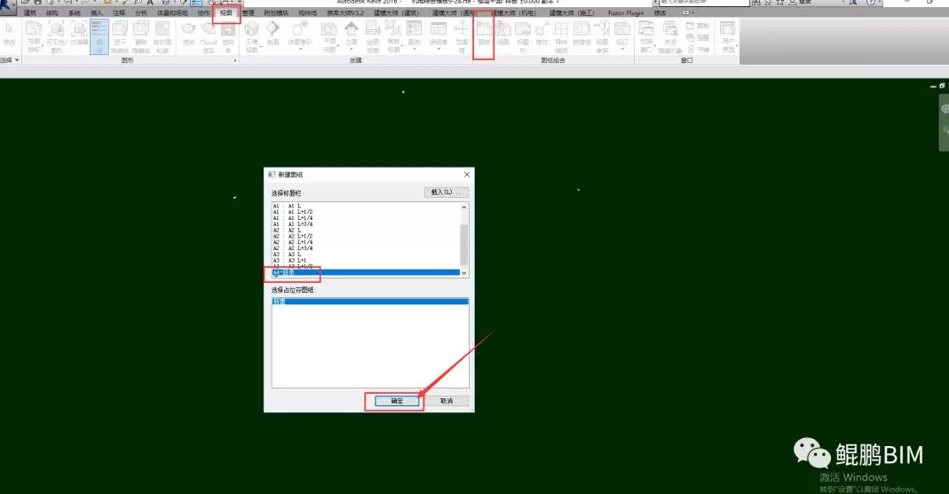The image size is (949, 494).
Task: Open the 结构 ribbon tab
Action: 52,12
